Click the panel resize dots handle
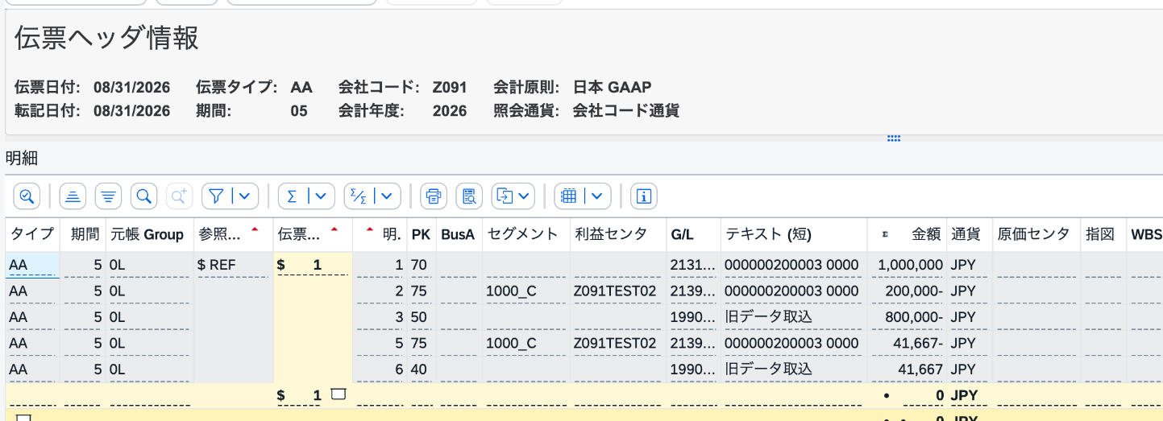This screenshot has height=421, width=1163. pos(893,138)
